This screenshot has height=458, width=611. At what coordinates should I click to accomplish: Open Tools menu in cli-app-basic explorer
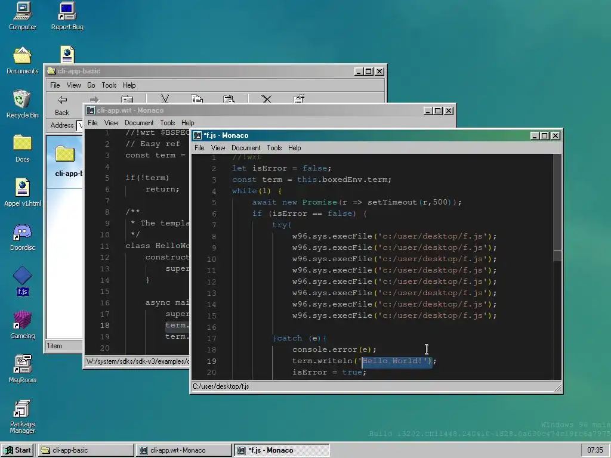click(109, 85)
